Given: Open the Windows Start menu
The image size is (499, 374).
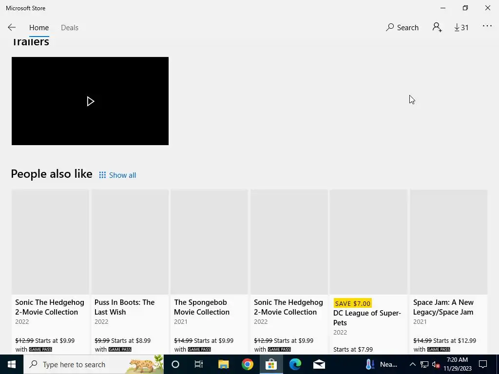Looking at the screenshot, I should coord(12,364).
